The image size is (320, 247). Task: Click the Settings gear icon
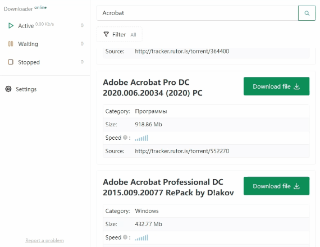click(x=8, y=89)
